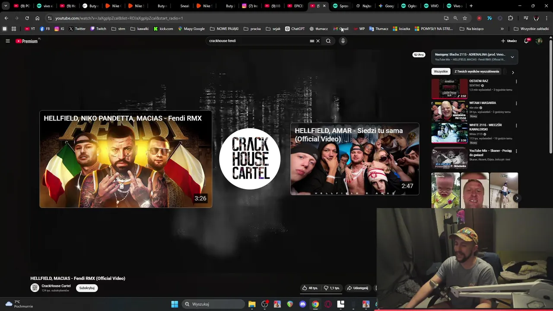Open options menu for OSTATNI RAZ
553x311 pixels.
coord(516,82)
